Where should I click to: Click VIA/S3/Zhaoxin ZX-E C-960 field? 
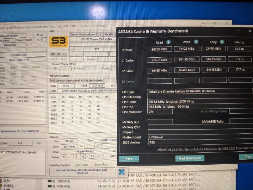(x=93, y=39)
